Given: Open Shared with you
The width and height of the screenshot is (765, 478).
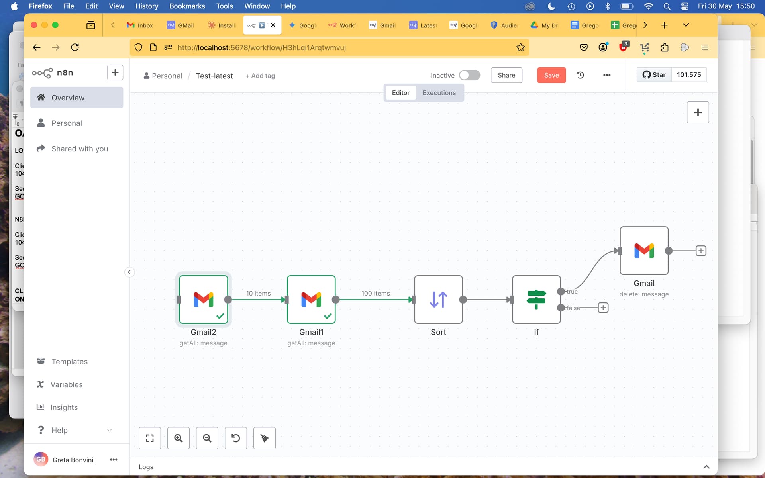Looking at the screenshot, I should (x=76, y=149).
